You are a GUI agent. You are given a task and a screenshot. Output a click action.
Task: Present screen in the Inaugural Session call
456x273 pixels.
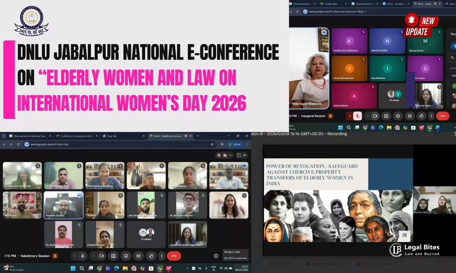386,116
